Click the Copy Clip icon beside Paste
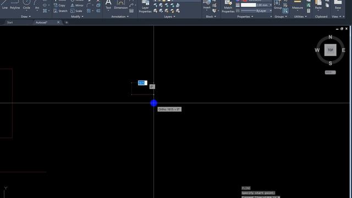This screenshot has height=198, width=352. click(327, 5)
